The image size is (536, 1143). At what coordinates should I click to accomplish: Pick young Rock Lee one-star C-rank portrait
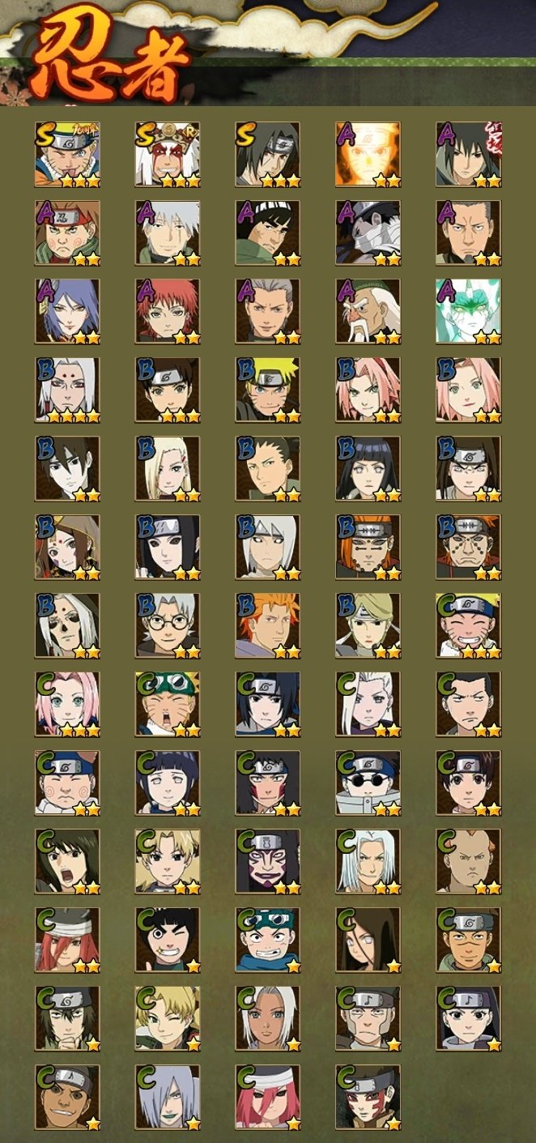tap(168, 940)
